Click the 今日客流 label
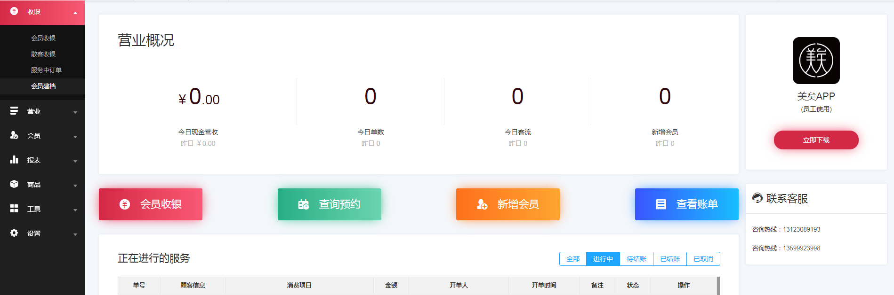This screenshot has width=894, height=295. point(518,132)
